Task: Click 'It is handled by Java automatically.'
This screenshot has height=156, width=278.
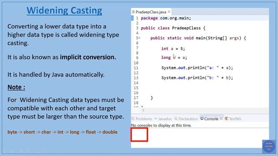Action: [56, 75]
